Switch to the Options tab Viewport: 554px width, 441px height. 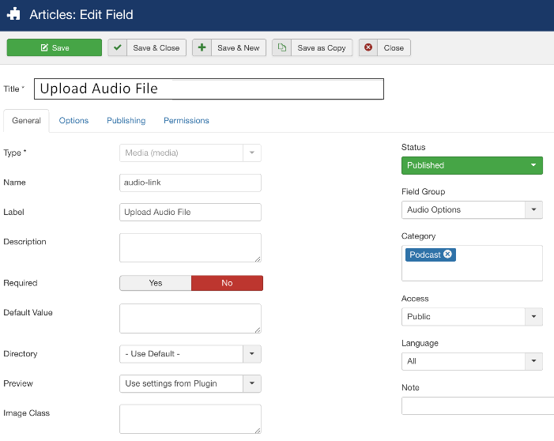[x=73, y=121]
